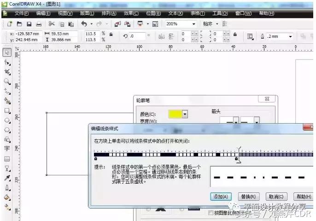Click the horizontal scale 113.5 percent field
This screenshot has width=316, height=221.
click(92, 34)
